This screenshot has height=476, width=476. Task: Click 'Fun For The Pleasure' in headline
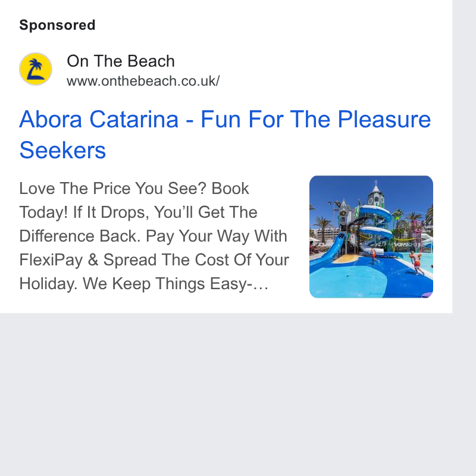click(x=316, y=120)
